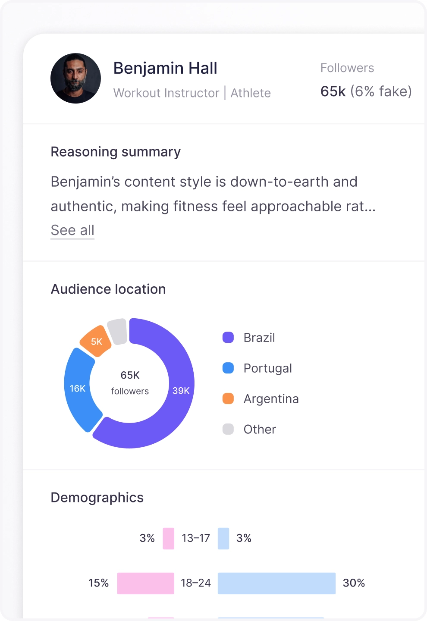Click the Benjamin Hall name heading

[165, 68]
